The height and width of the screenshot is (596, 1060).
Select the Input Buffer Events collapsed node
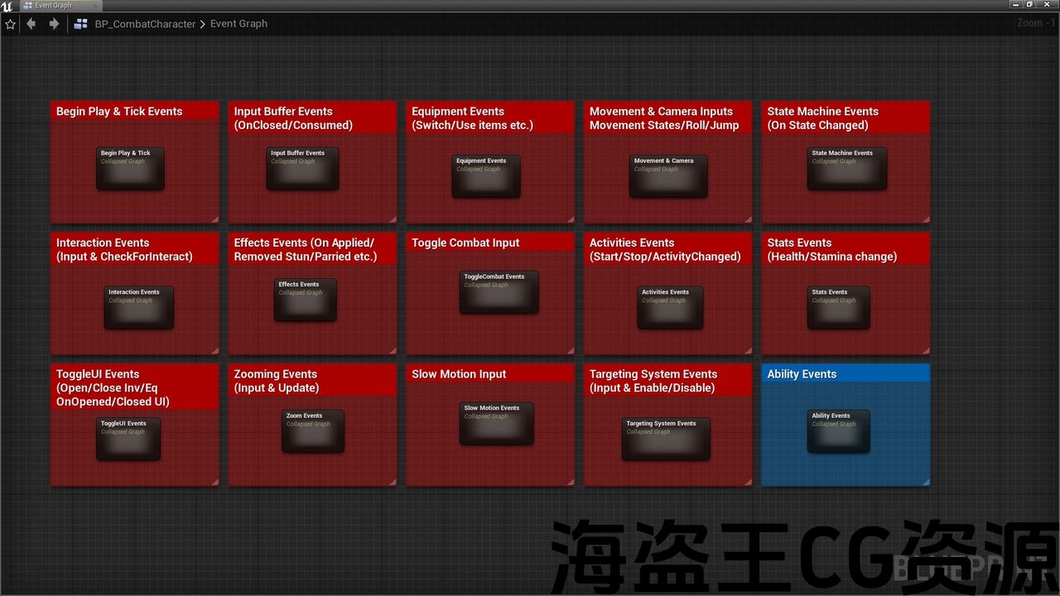(302, 169)
